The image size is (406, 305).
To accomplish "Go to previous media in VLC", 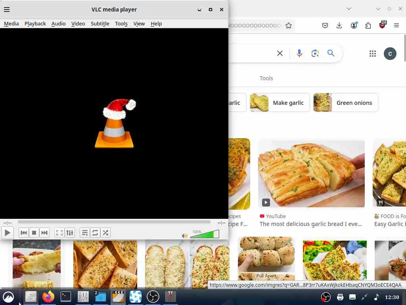I will [x=23, y=233].
